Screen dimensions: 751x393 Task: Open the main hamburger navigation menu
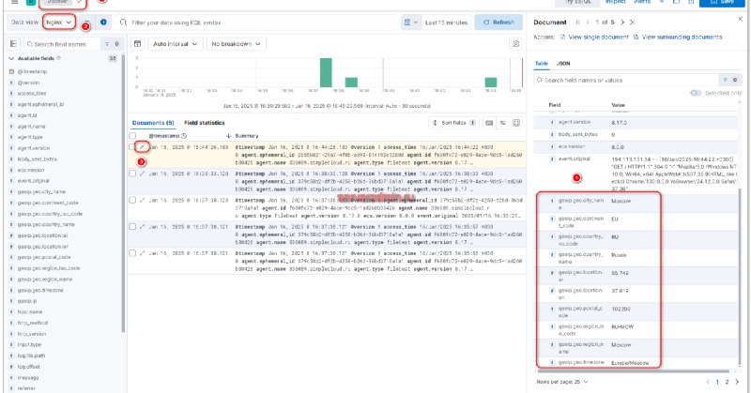pyautogui.click(x=14, y=2)
